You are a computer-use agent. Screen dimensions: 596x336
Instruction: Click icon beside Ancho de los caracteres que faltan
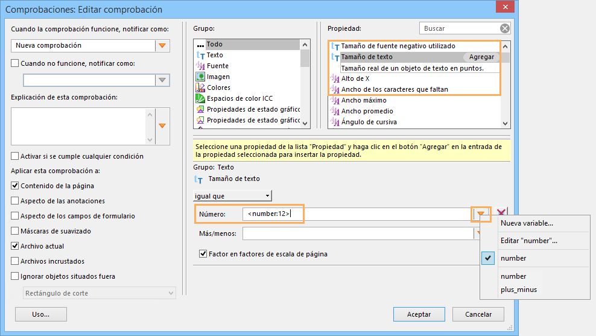click(x=335, y=90)
